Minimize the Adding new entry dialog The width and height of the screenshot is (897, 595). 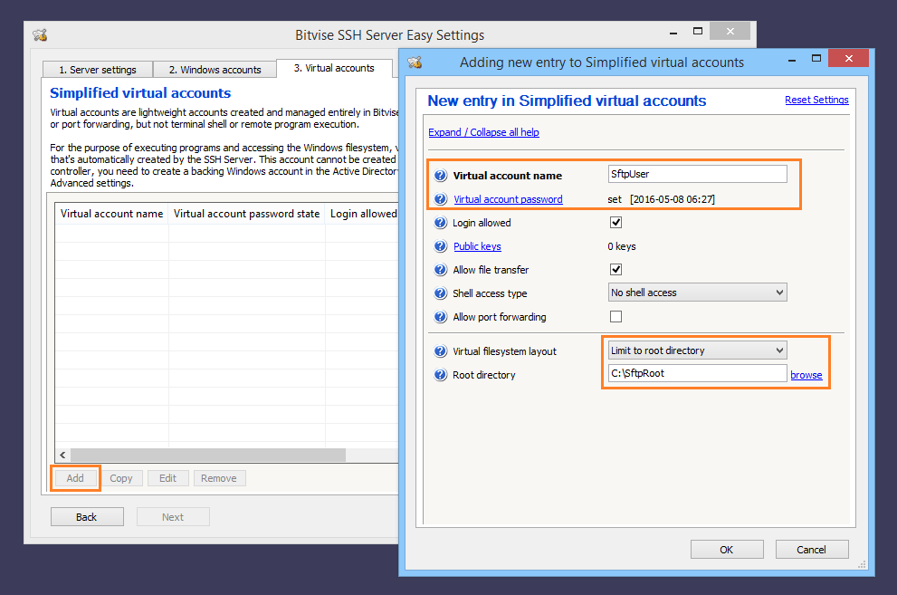coord(792,60)
